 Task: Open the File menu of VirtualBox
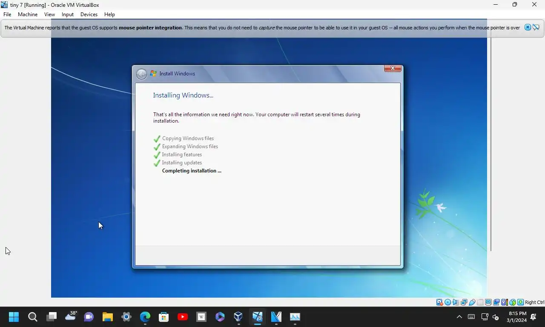(7, 14)
